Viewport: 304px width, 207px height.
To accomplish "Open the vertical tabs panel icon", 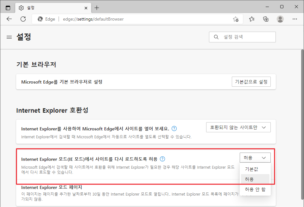I will 8,8.
